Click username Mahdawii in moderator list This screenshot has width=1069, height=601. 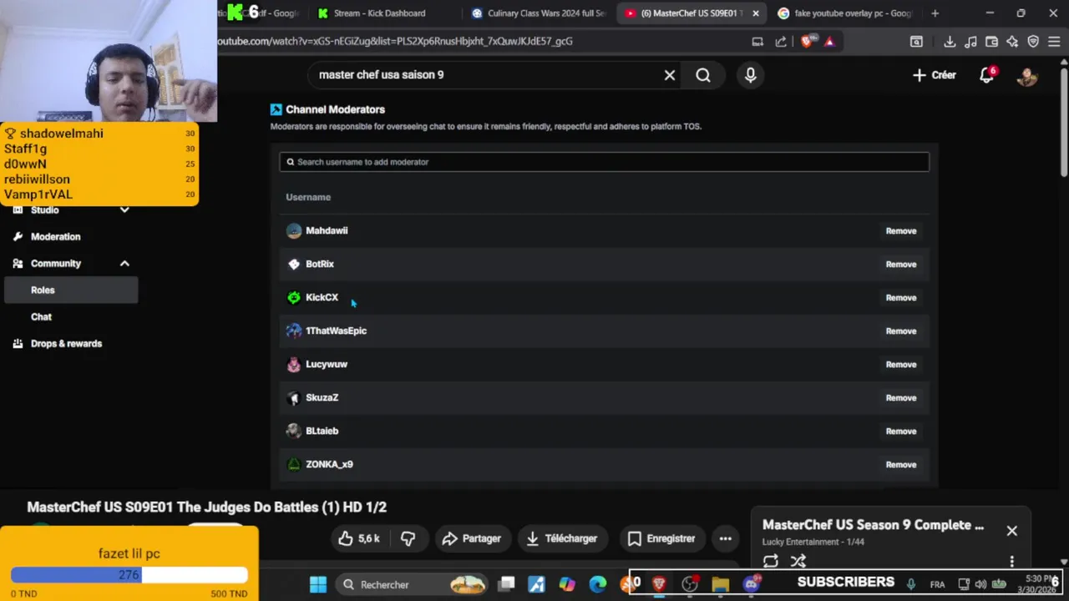[327, 231]
